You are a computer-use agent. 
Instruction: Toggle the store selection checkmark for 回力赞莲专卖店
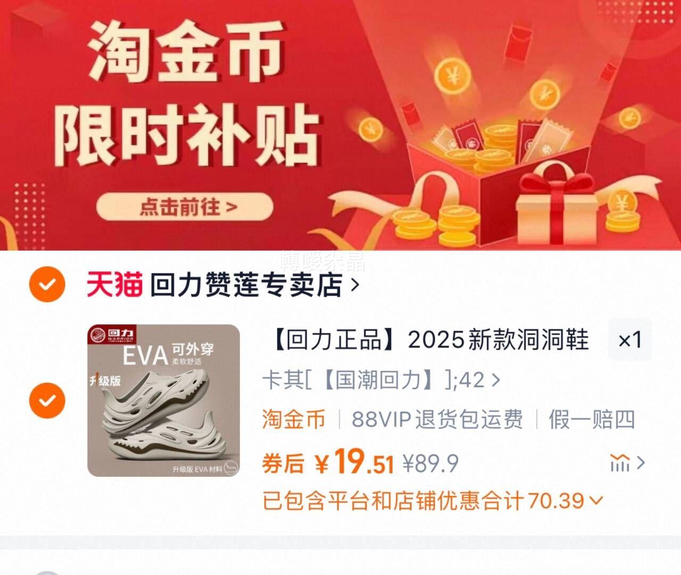coord(47,285)
